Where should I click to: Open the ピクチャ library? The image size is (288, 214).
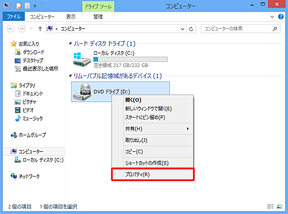pos(26,102)
